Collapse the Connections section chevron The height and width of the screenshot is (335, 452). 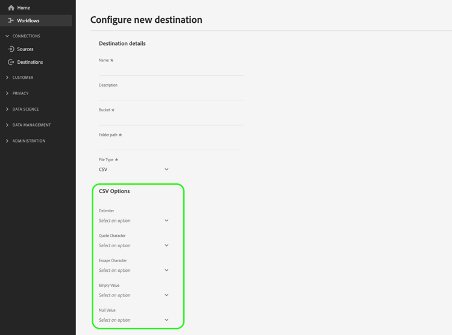point(7,36)
